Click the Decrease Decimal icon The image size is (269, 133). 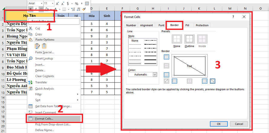[78, 9]
